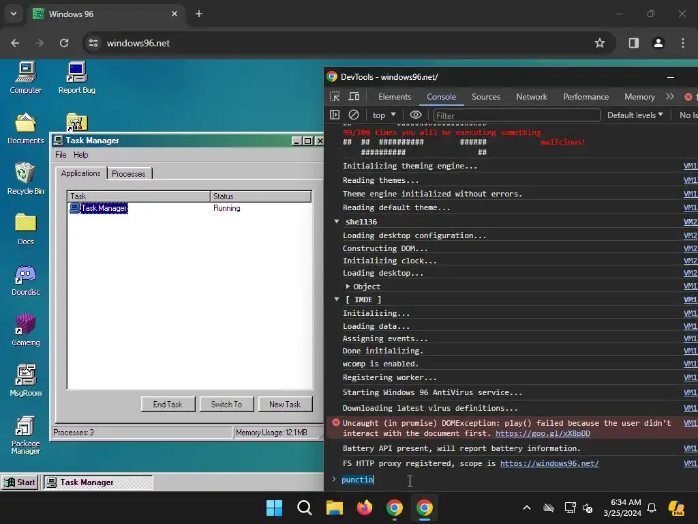The width and height of the screenshot is (698, 524).
Task: Focus the console Filter input field
Action: pyautogui.click(x=517, y=115)
